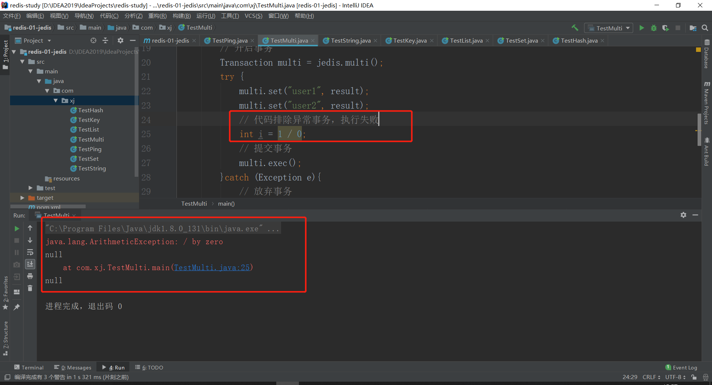Run TestMulti with coverage icon
This screenshot has height=385, width=712.
click(x=666, y=28)
